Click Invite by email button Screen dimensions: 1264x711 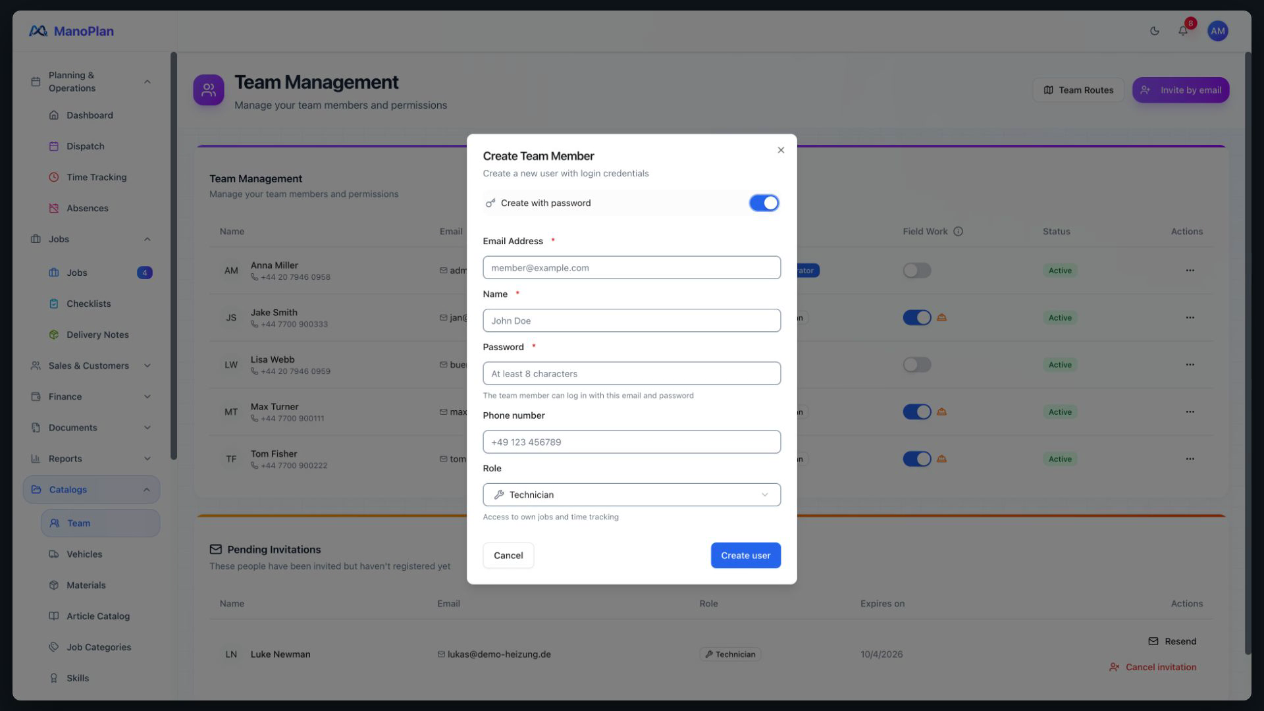point(1180,90)
